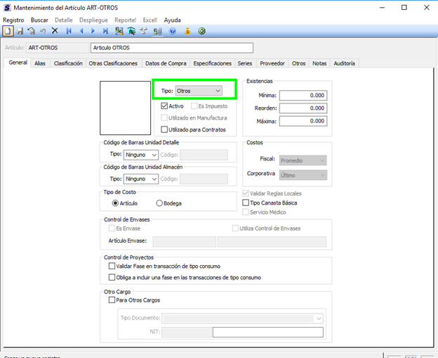The width and height of the screenshot is (438, 358).
Task: Click the Reorden existencias field
Action: (x=303, y=108)
